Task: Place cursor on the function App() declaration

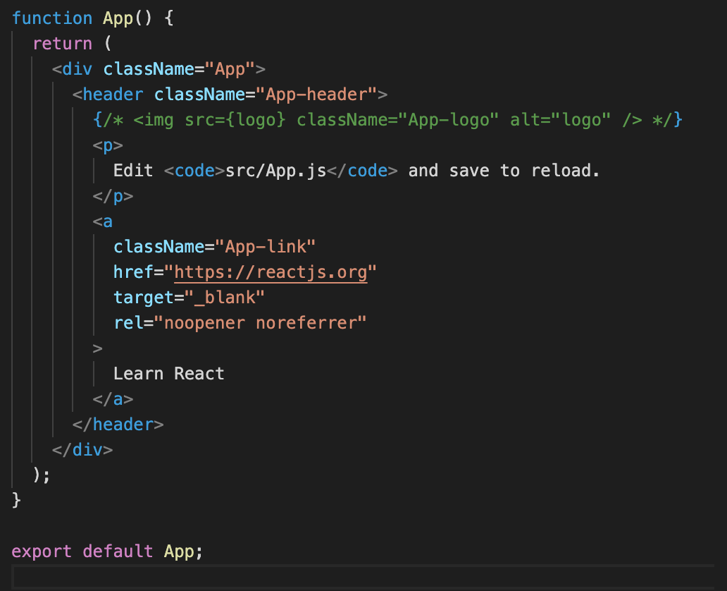Action: 81,18
